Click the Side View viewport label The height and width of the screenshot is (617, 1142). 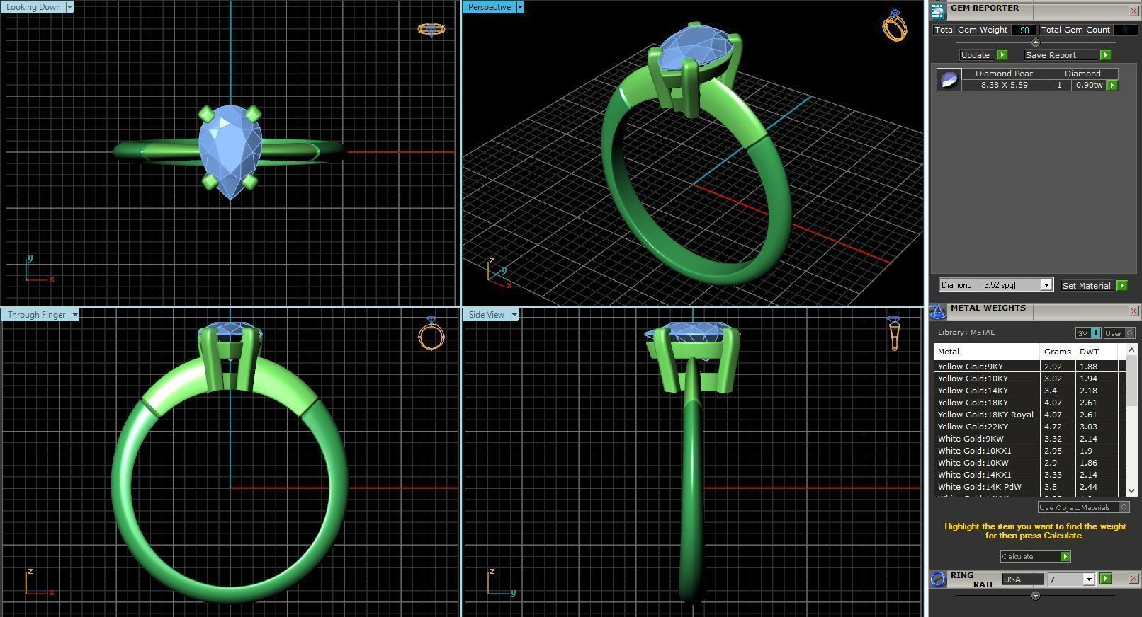pyautogui.click(x=487, y=315)
